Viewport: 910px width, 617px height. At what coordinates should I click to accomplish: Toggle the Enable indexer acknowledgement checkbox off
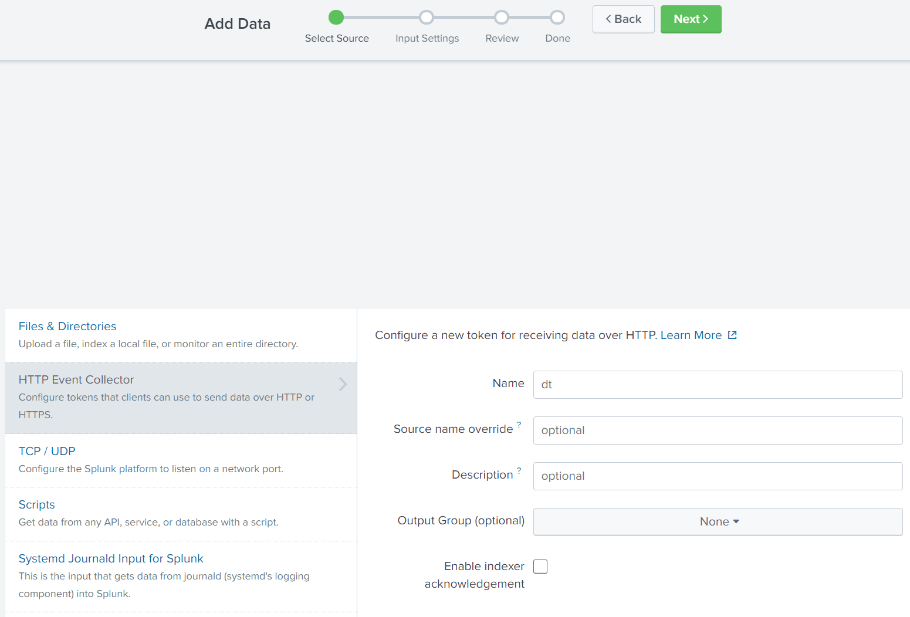point(540,566)
